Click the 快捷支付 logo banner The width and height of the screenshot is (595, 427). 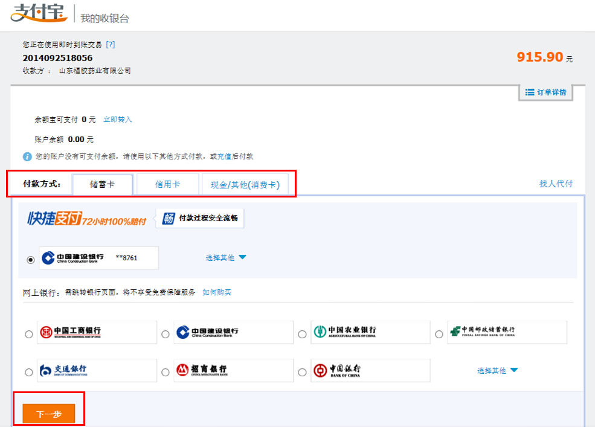point(86,219)
